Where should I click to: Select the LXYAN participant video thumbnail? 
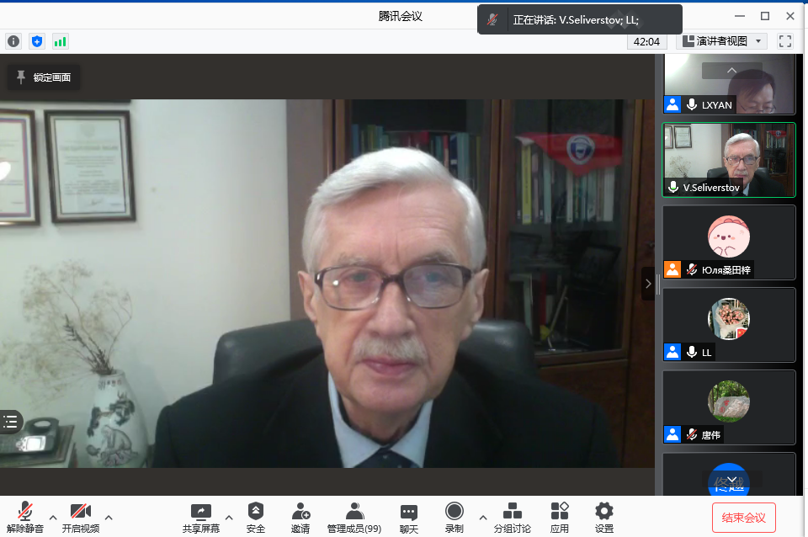pos(729,84)
